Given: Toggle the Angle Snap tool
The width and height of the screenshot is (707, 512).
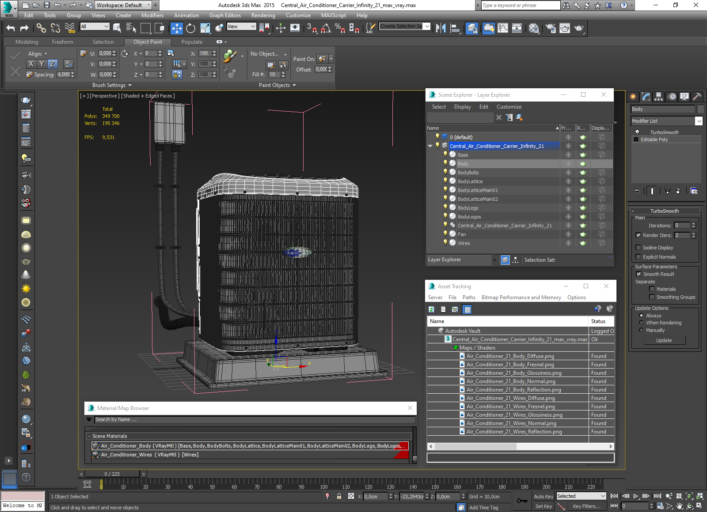Looking at the screenshot, I should (326, 28).
